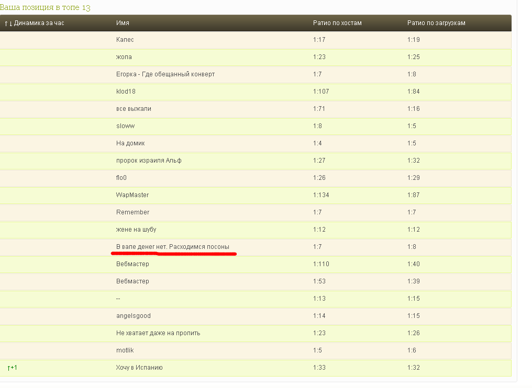Screen dimensions: 532x388
Task: Click host ratio 1:107
Action: 321,92
